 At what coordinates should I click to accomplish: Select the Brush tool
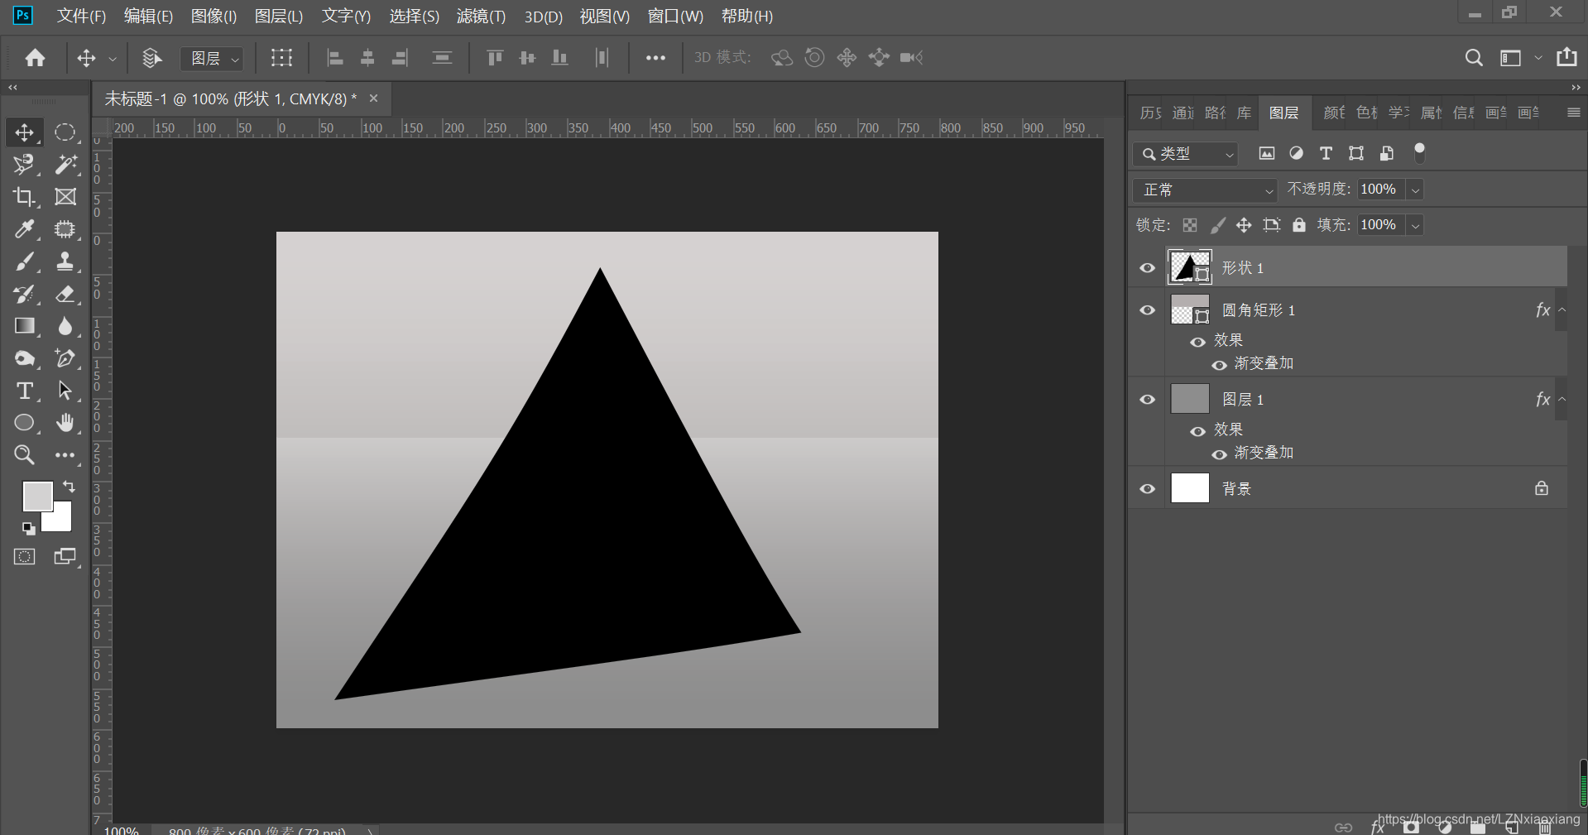[x=24, y=262]
